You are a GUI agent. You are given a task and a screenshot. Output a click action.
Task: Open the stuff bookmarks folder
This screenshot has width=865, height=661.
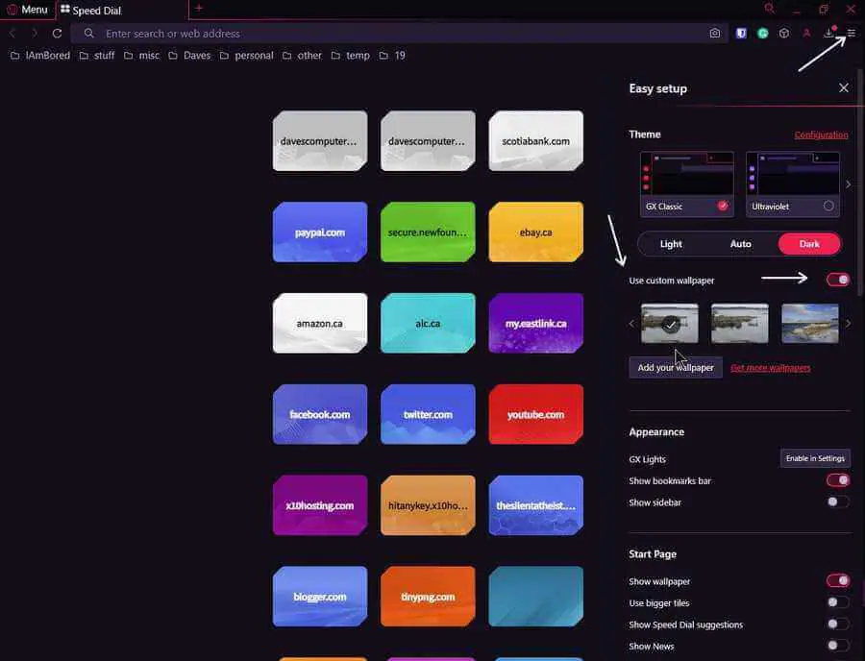coord(97,56)
